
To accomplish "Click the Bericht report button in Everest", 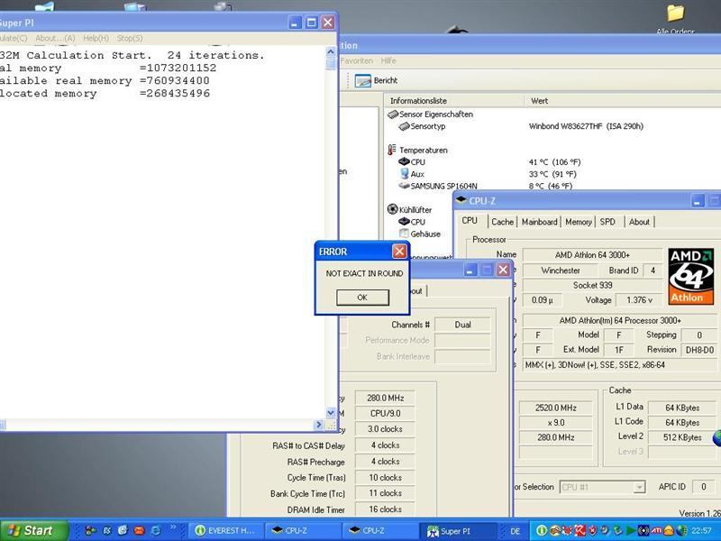I will (376, 80).
